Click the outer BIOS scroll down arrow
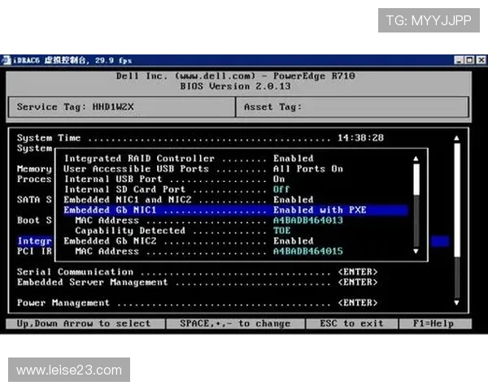Image resolution: width=488 pixels, height=390 pixels. coord(456,302)
